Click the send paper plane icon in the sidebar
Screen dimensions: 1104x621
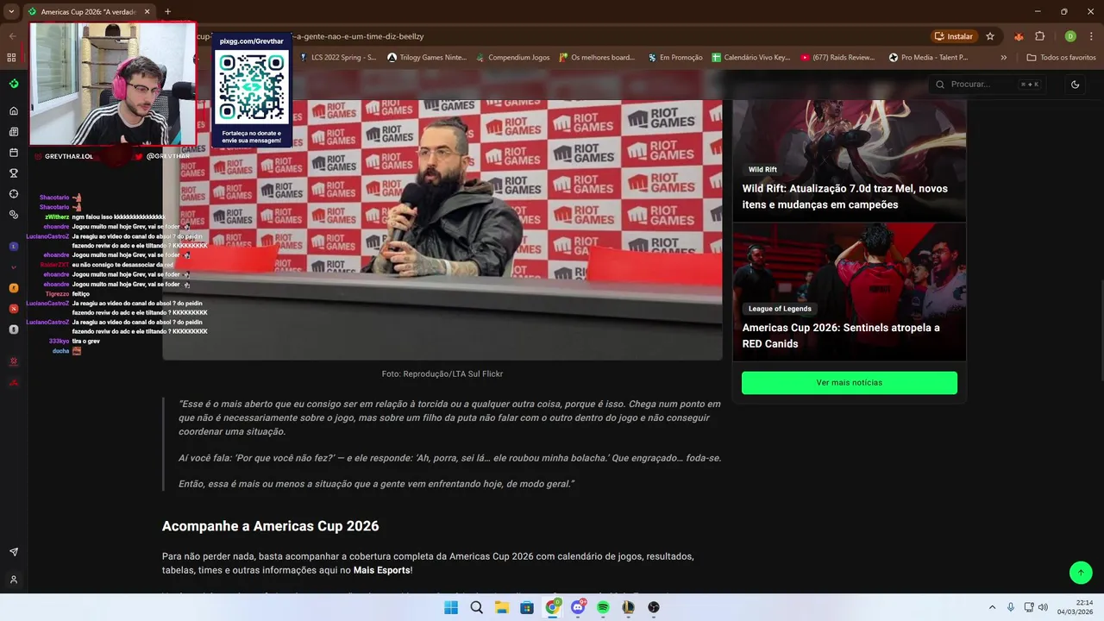coord(14,552)
